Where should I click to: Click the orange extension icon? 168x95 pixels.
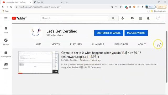[134, 7]
